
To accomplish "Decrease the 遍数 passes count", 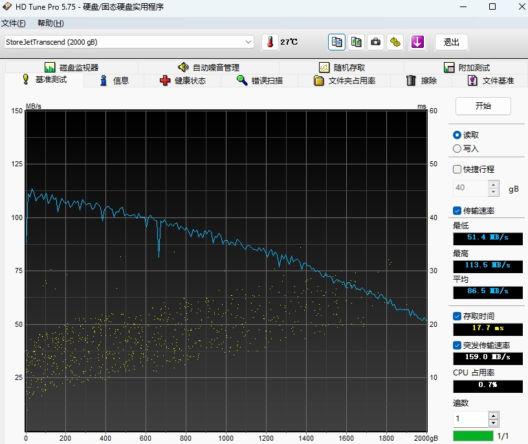I will [493, 423].
